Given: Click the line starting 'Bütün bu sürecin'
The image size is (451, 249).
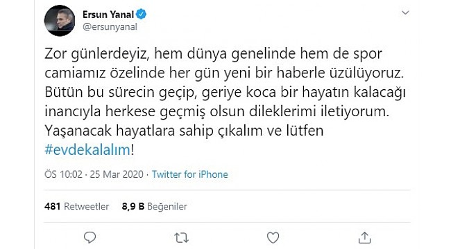Looking at the screenshot, I should (226, 93).
